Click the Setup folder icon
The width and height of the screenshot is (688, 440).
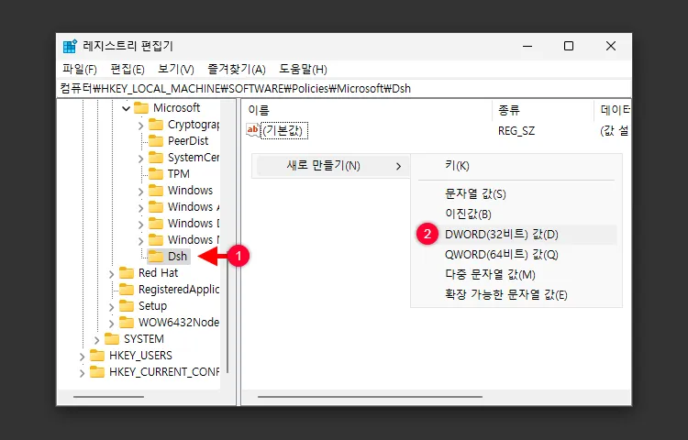[127, 306]
